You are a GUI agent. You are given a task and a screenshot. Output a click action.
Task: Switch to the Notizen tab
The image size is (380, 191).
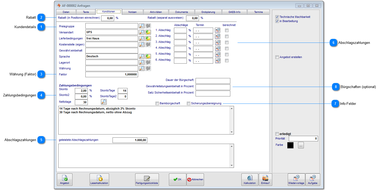coord(133,12)
